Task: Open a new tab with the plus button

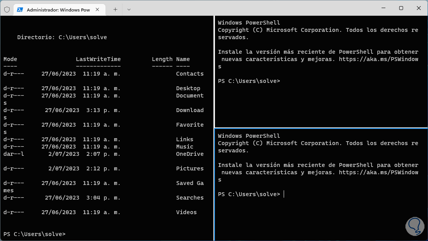Action: click(x=115, y=10)
